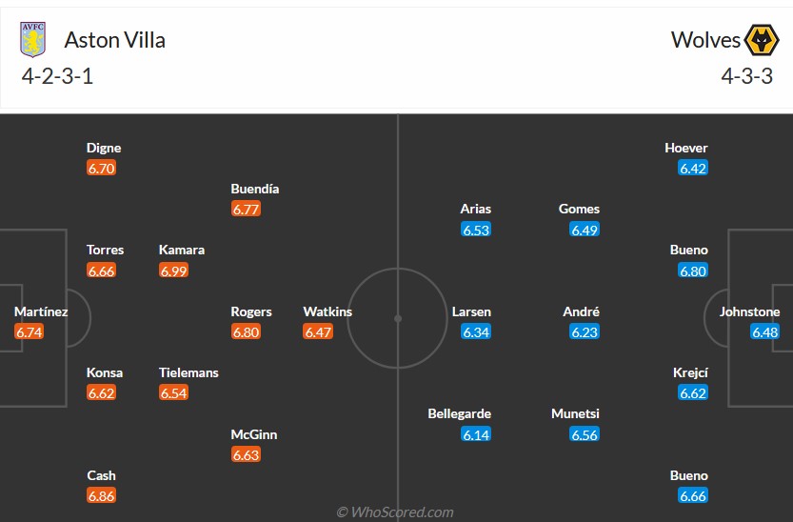Image resolution: width=793 pixels, height=522 pixels.
Task: Click the Aston Villa 4-2-3-1 formation text
Action: [x=57, y=77]
